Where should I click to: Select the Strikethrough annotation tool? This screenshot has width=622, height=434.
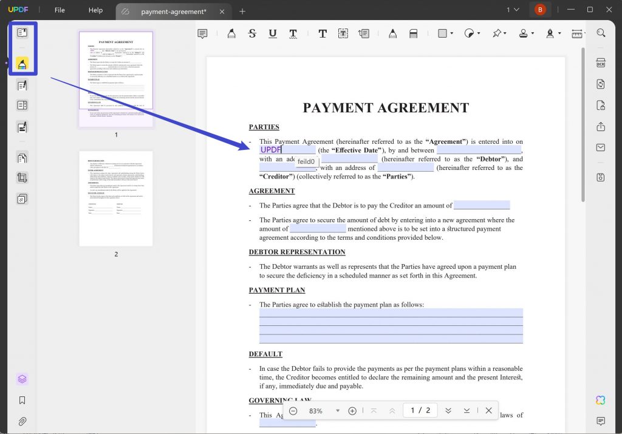click(x=252, y=33)
